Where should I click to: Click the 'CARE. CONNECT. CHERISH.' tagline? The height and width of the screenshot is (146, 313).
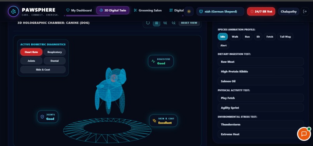(x=40, y=15)
